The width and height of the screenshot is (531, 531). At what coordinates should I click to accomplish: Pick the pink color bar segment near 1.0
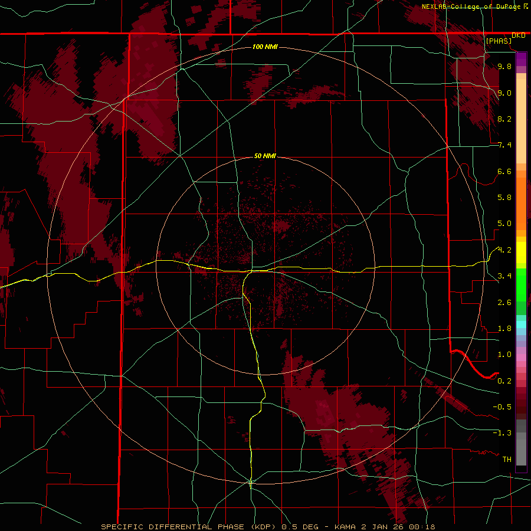(521, 358)
